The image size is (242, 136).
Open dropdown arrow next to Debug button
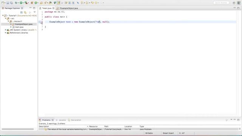(18, 3)
